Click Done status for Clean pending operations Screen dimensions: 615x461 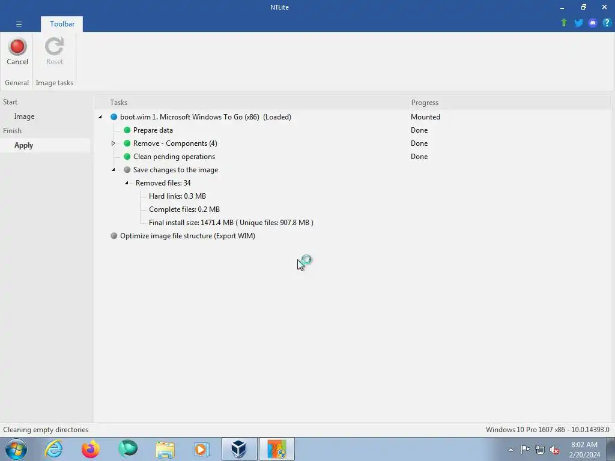[x=419, y=157]
